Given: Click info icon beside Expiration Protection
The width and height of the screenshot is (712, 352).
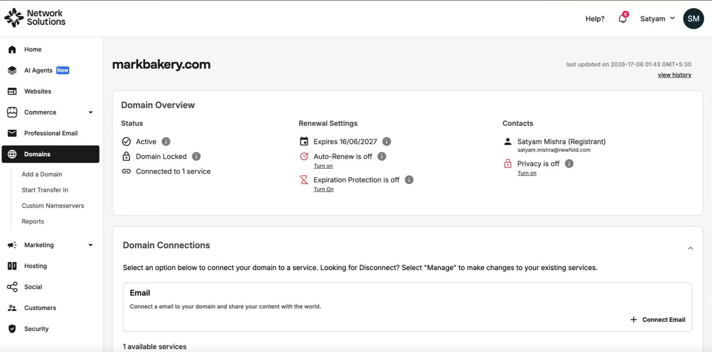Looking at the screenshot, I should [x=409, y=180].
